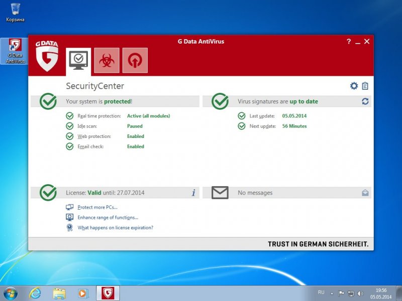
Task: Refresh virus signatures with the update icon
Action: click(365, 101)
